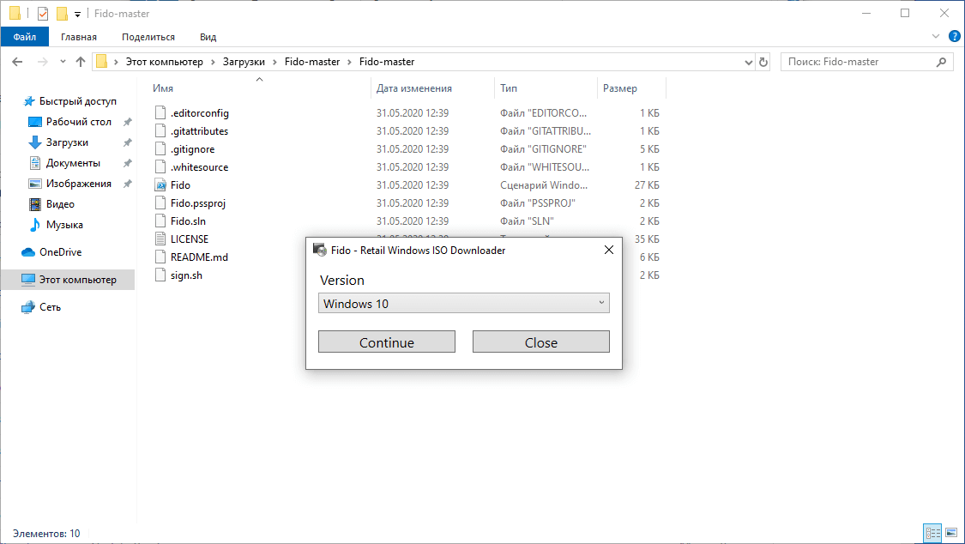This screenshot has width=965, height=544.
Task: Click the Fido.sln file icon
Action: (160, 221)
